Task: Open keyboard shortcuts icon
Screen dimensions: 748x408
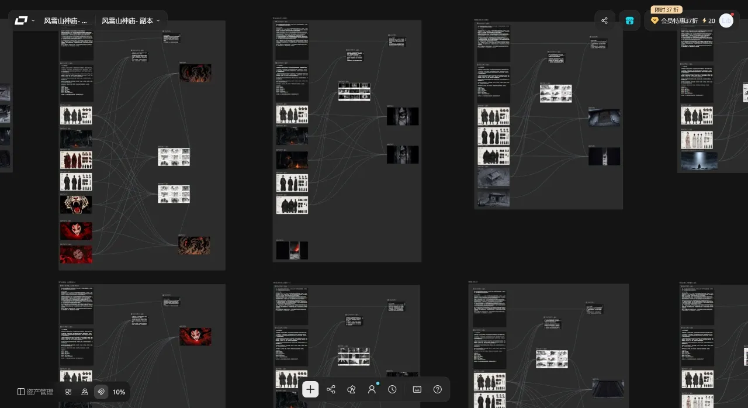Action: pyautogui.click(x=417, y=389)
